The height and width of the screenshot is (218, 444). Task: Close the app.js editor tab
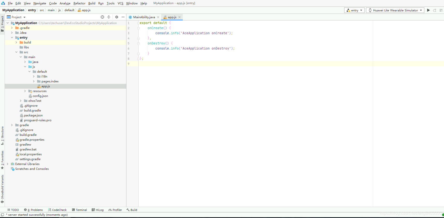pyautogui.click(x=180, y=17)
